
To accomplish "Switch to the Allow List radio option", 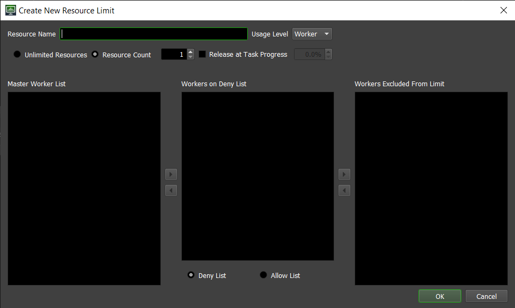I will click(263, 275).
